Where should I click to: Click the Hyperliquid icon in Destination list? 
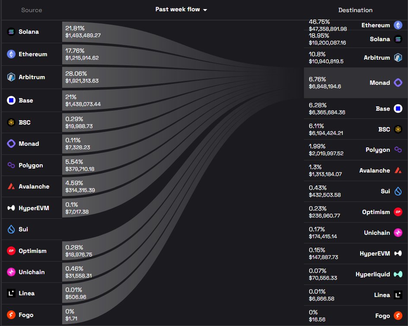click(x=398, y=274)
